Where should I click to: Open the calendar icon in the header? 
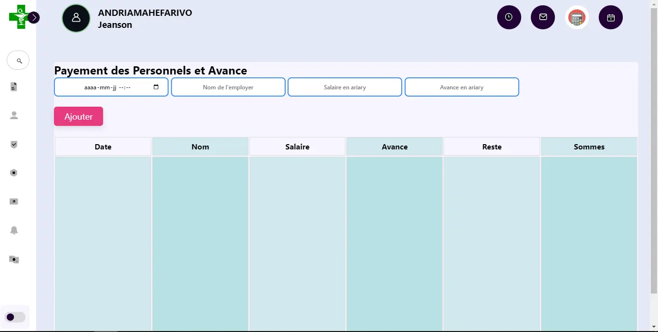(x=610, y=18)
